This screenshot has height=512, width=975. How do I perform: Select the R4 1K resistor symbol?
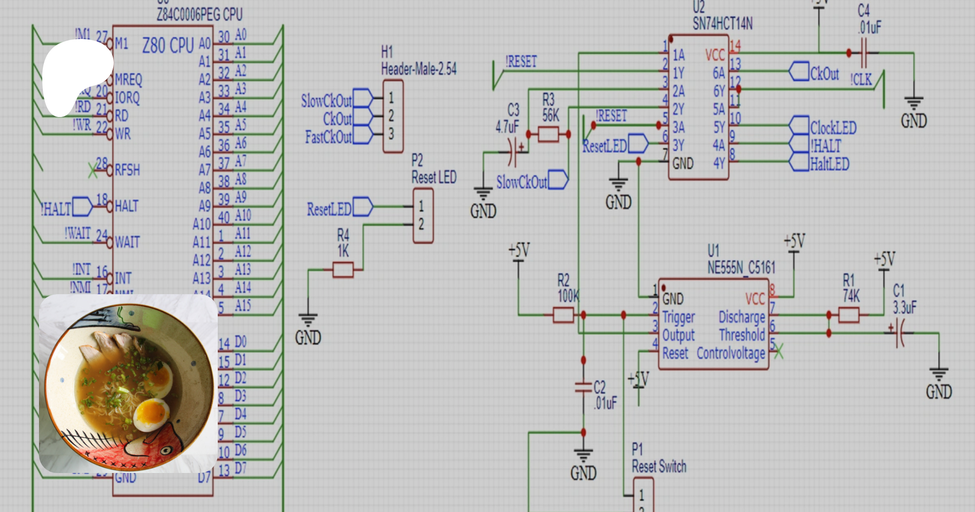343,269
